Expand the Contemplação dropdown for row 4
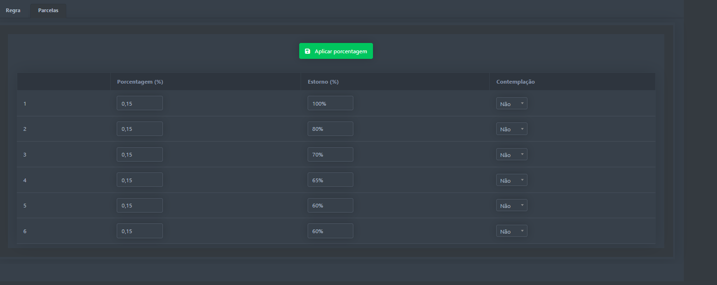This screenshot has height=285, width=717. [x=512, y=180]
